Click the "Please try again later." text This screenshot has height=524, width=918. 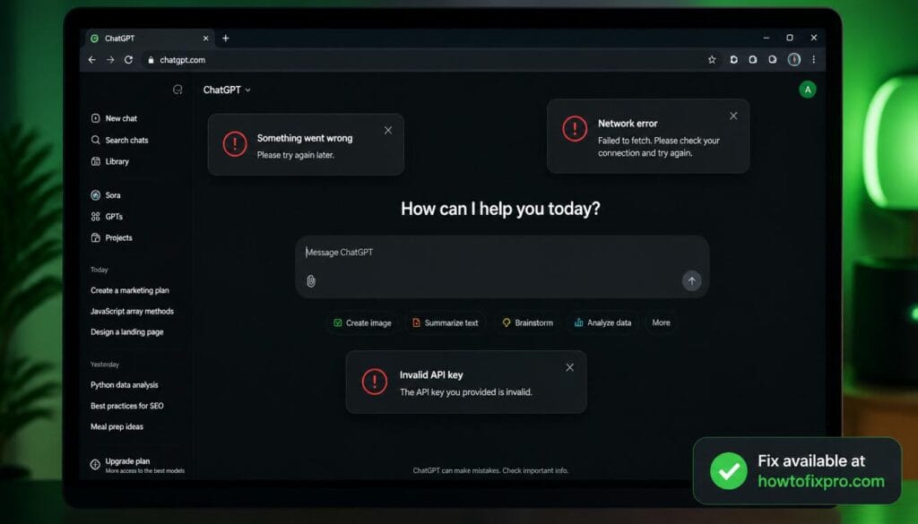point(296,156)
